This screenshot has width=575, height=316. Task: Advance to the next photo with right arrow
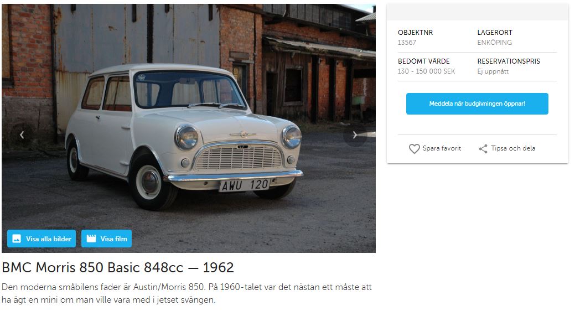pos(355,135)
